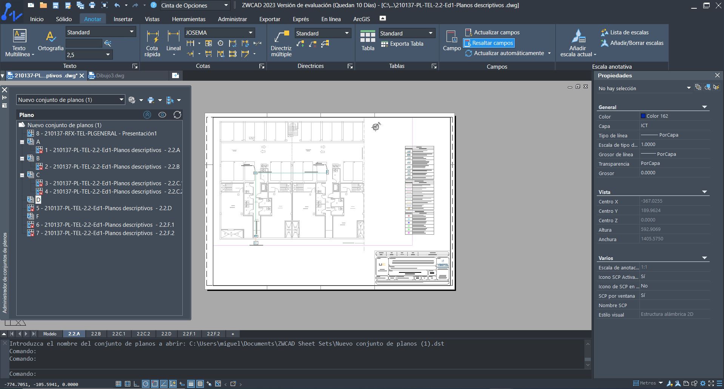Refresh the sheet set list
This screenshot has height=389, width=724.
pos(177,115)
